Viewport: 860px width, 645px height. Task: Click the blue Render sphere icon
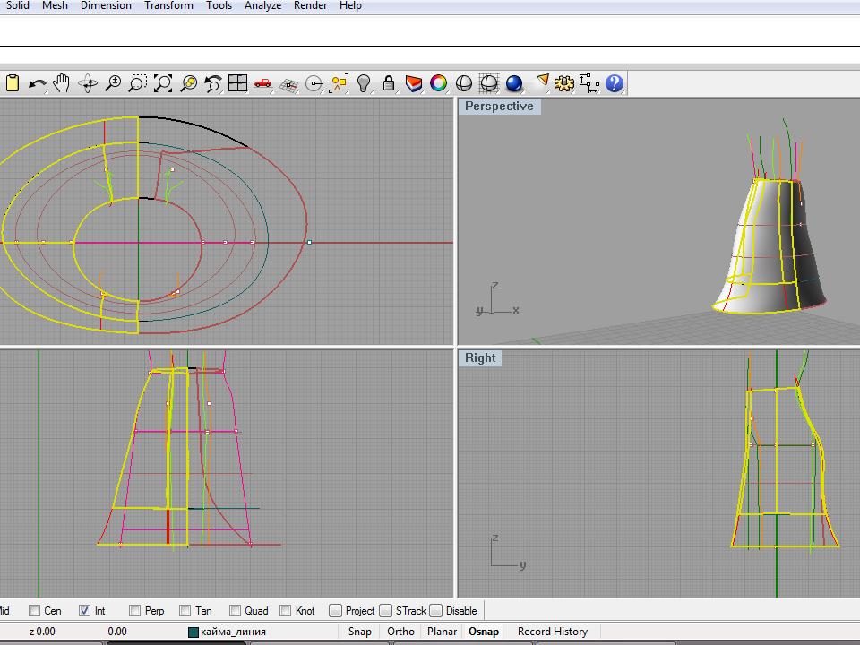(x=513, y=83)
